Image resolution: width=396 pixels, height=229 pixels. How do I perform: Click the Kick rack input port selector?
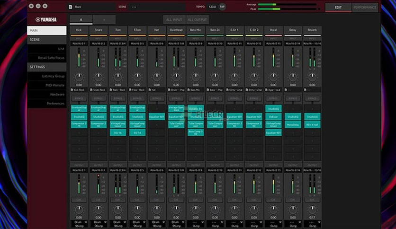pos(79,44)
